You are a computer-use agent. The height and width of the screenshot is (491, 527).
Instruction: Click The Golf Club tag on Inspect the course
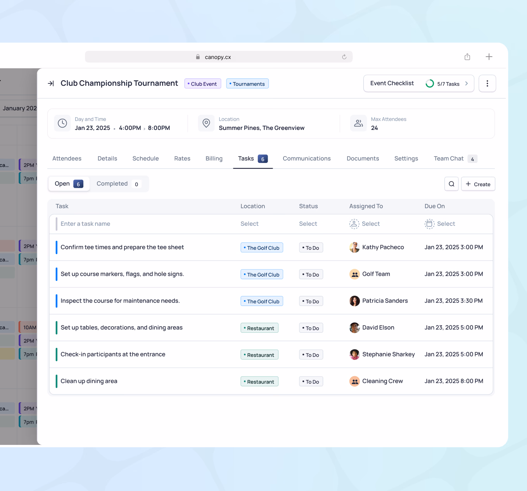(262, 301)
